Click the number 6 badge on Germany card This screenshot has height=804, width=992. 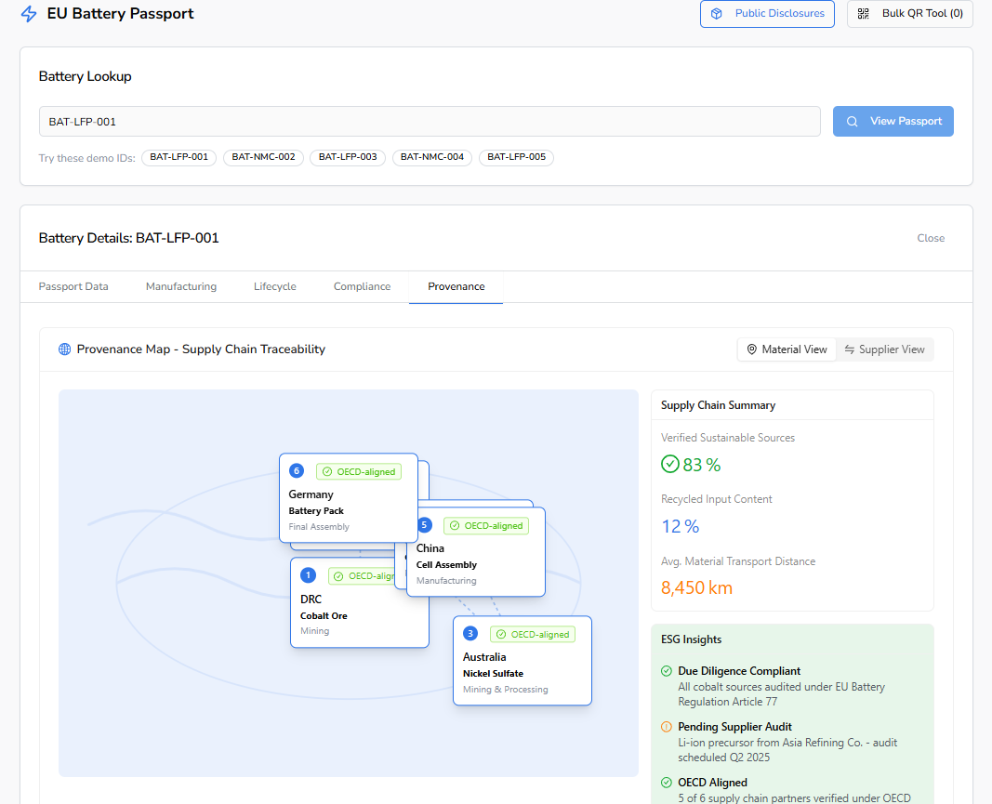coord(296,470)
